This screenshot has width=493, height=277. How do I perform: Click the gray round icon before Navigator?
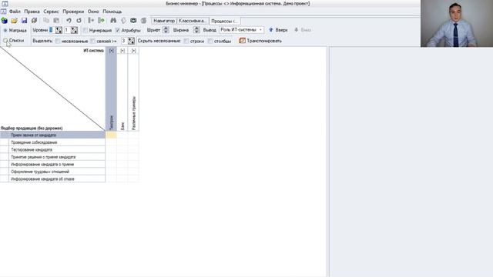(x=144, y=21)
